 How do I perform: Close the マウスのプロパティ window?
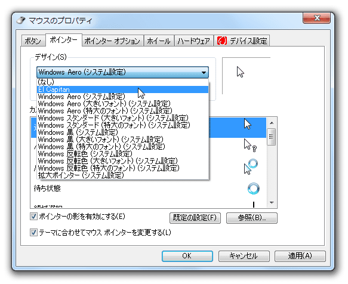click(316, 18)
